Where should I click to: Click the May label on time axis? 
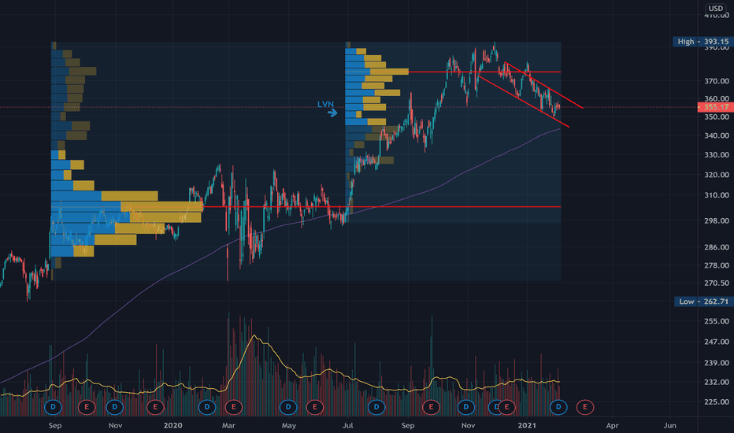point(289,425)
